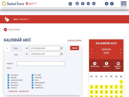This screenshot has width=129, height=97.
Task: Toggle the Kina checkbox
Action: [x=33, y=80]
